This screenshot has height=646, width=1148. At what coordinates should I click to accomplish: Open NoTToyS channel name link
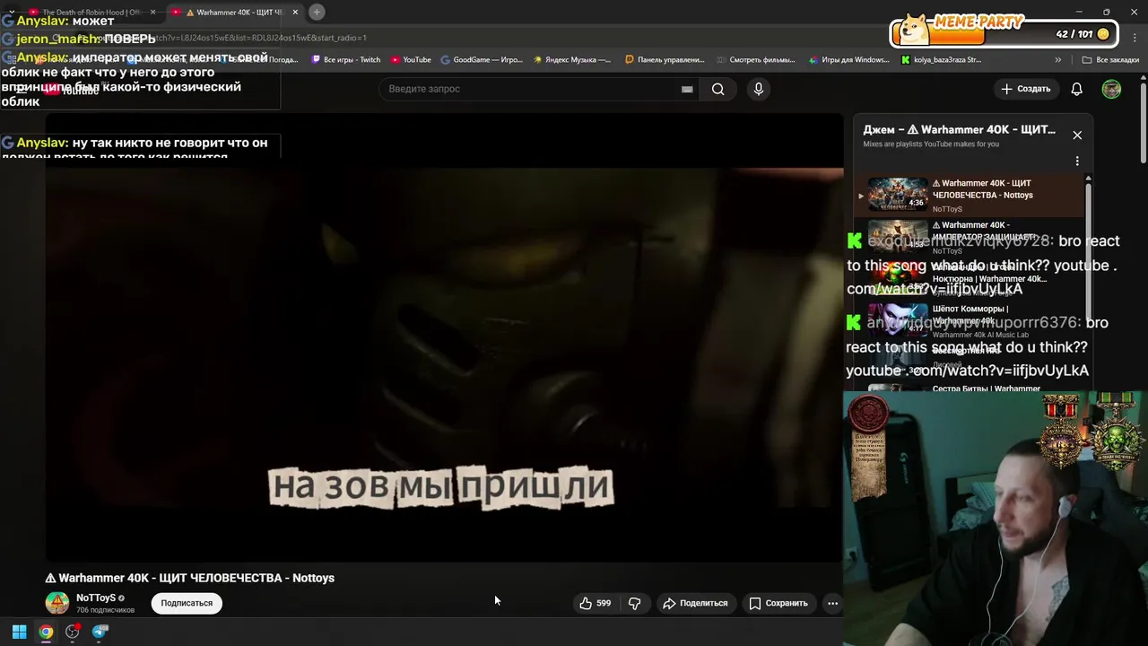click(95, 598)
